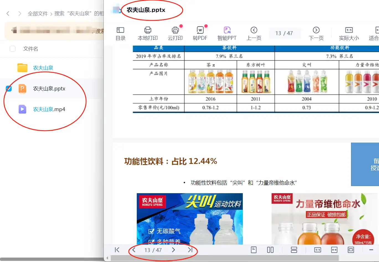Viewport: 379px width, 262px height.
Task: Click the row label 上市年份
Action: tap(159, 99)
